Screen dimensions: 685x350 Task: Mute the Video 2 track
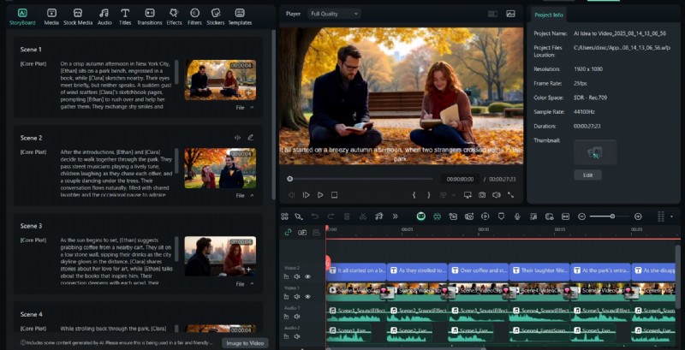click(297, 276)
